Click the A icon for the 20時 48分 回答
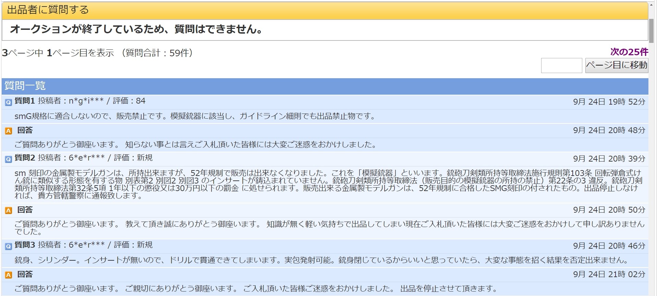Viewport: 657px width, 296px height. (x=9, y=131)
